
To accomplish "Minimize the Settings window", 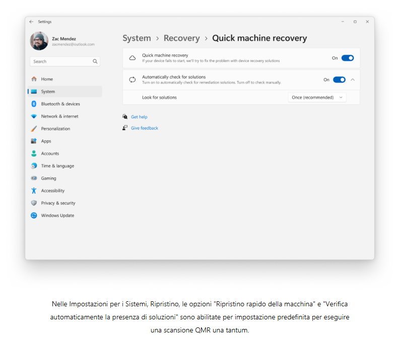I will click(x=343, y=22).
